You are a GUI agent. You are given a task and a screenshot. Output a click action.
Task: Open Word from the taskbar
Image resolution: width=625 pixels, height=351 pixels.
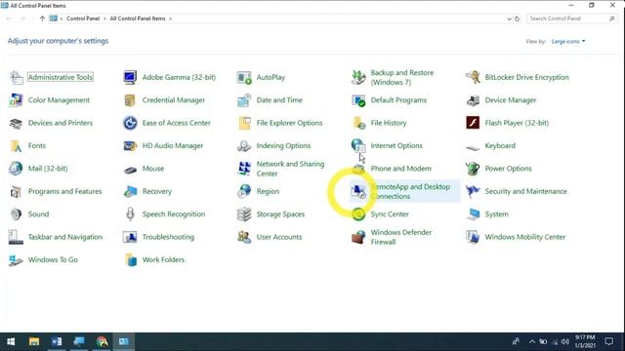[x=57, y=341]
